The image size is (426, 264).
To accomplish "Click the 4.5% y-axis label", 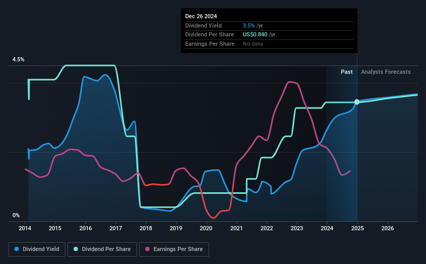I will click(18, 59).
